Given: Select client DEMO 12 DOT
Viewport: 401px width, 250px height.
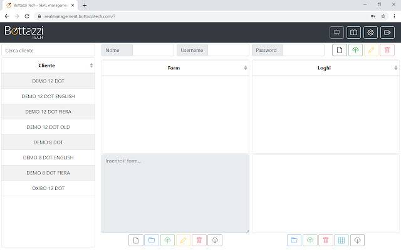Looking at the screenshot, I should pyautogui.click(x=48, y=81).
